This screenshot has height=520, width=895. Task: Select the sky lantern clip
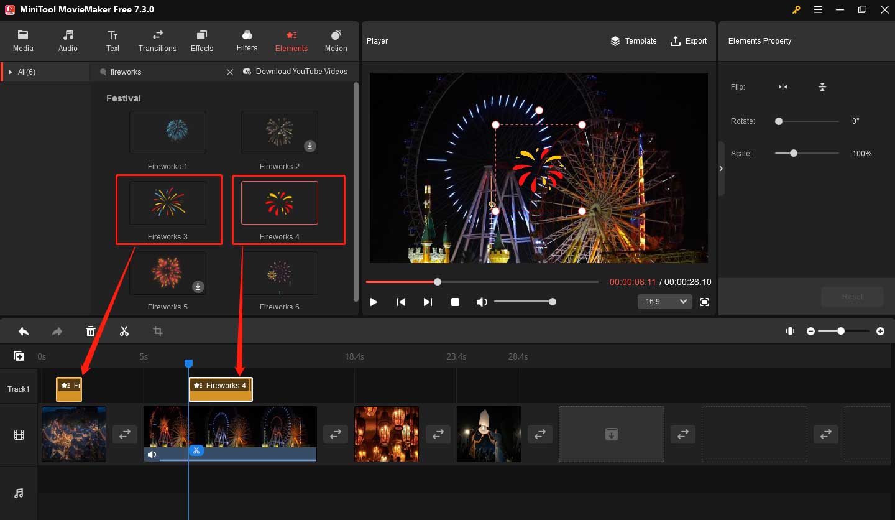[x=489, y=434]
